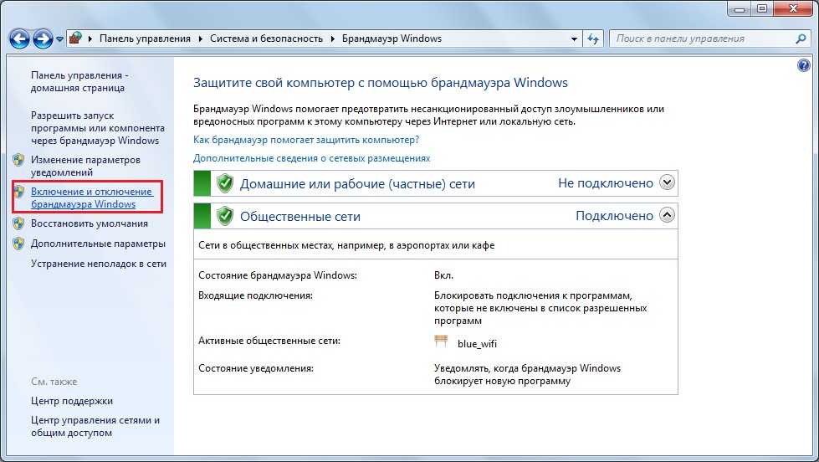Expand arrow after 'Панель управления' breadcrumb
The image size is (819, 462).
pos(201,38)
